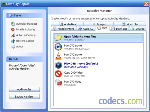Click the DVDFab Decrypter prohibited icon

(x=58, y=74)
